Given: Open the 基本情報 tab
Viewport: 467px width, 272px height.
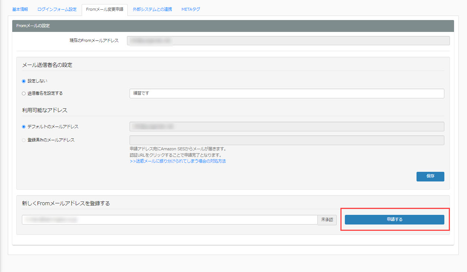Looking at the screenshot, I should pos(20,9).
